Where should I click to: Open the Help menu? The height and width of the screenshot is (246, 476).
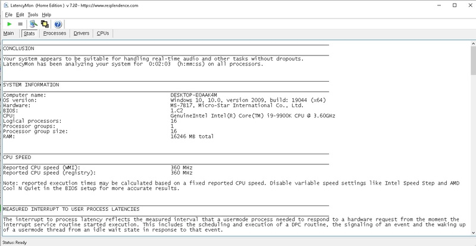click(46, 15)
